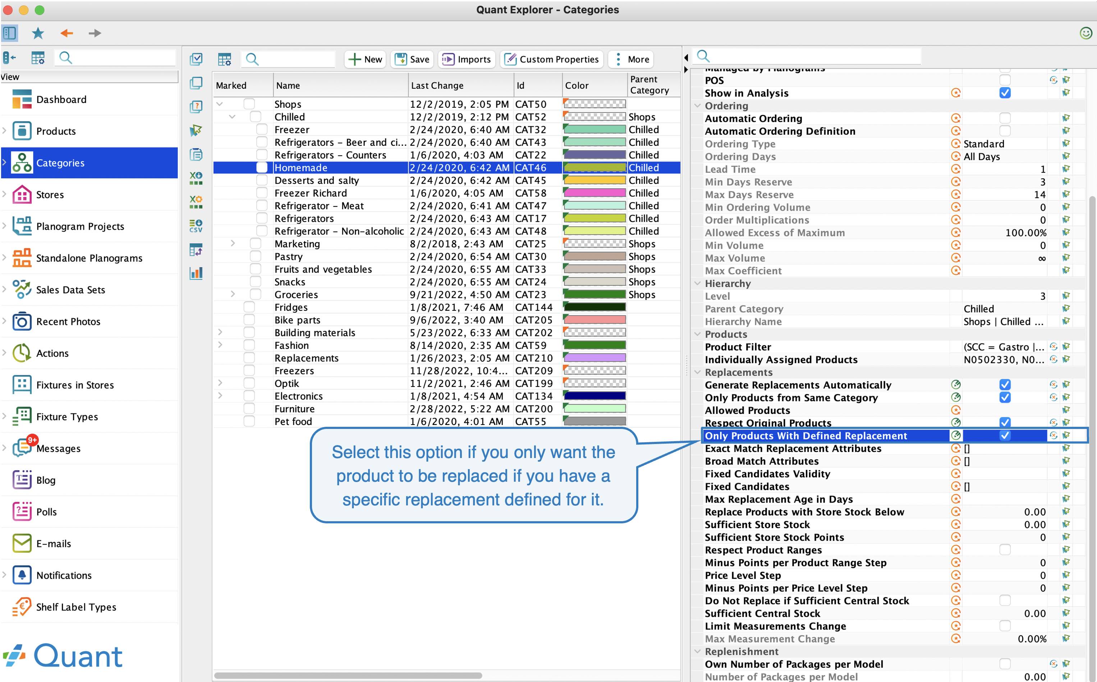Mark the Freezer row checkbox
1097x682 pixels.
click(262, 130)
